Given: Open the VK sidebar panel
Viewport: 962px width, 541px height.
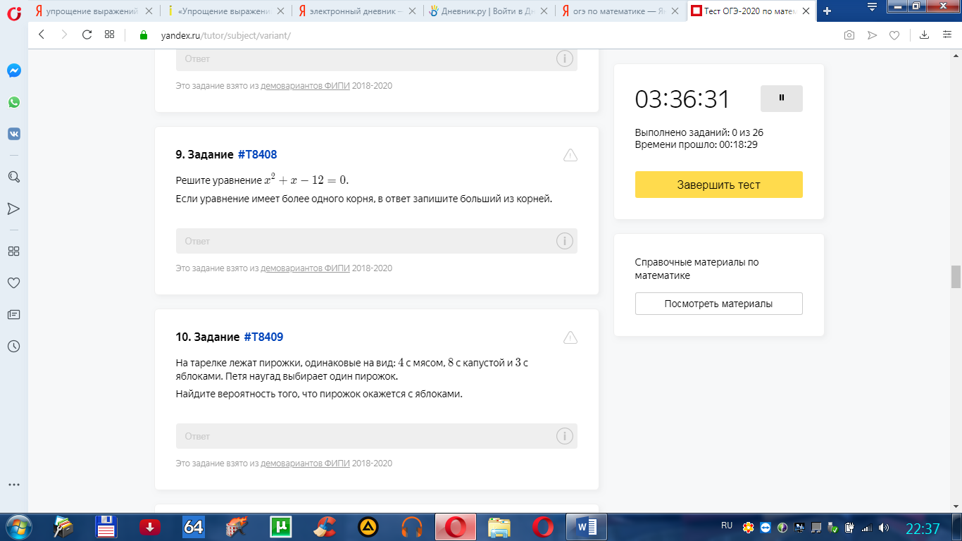Looking at the screenshot, I should pos(14,134).
